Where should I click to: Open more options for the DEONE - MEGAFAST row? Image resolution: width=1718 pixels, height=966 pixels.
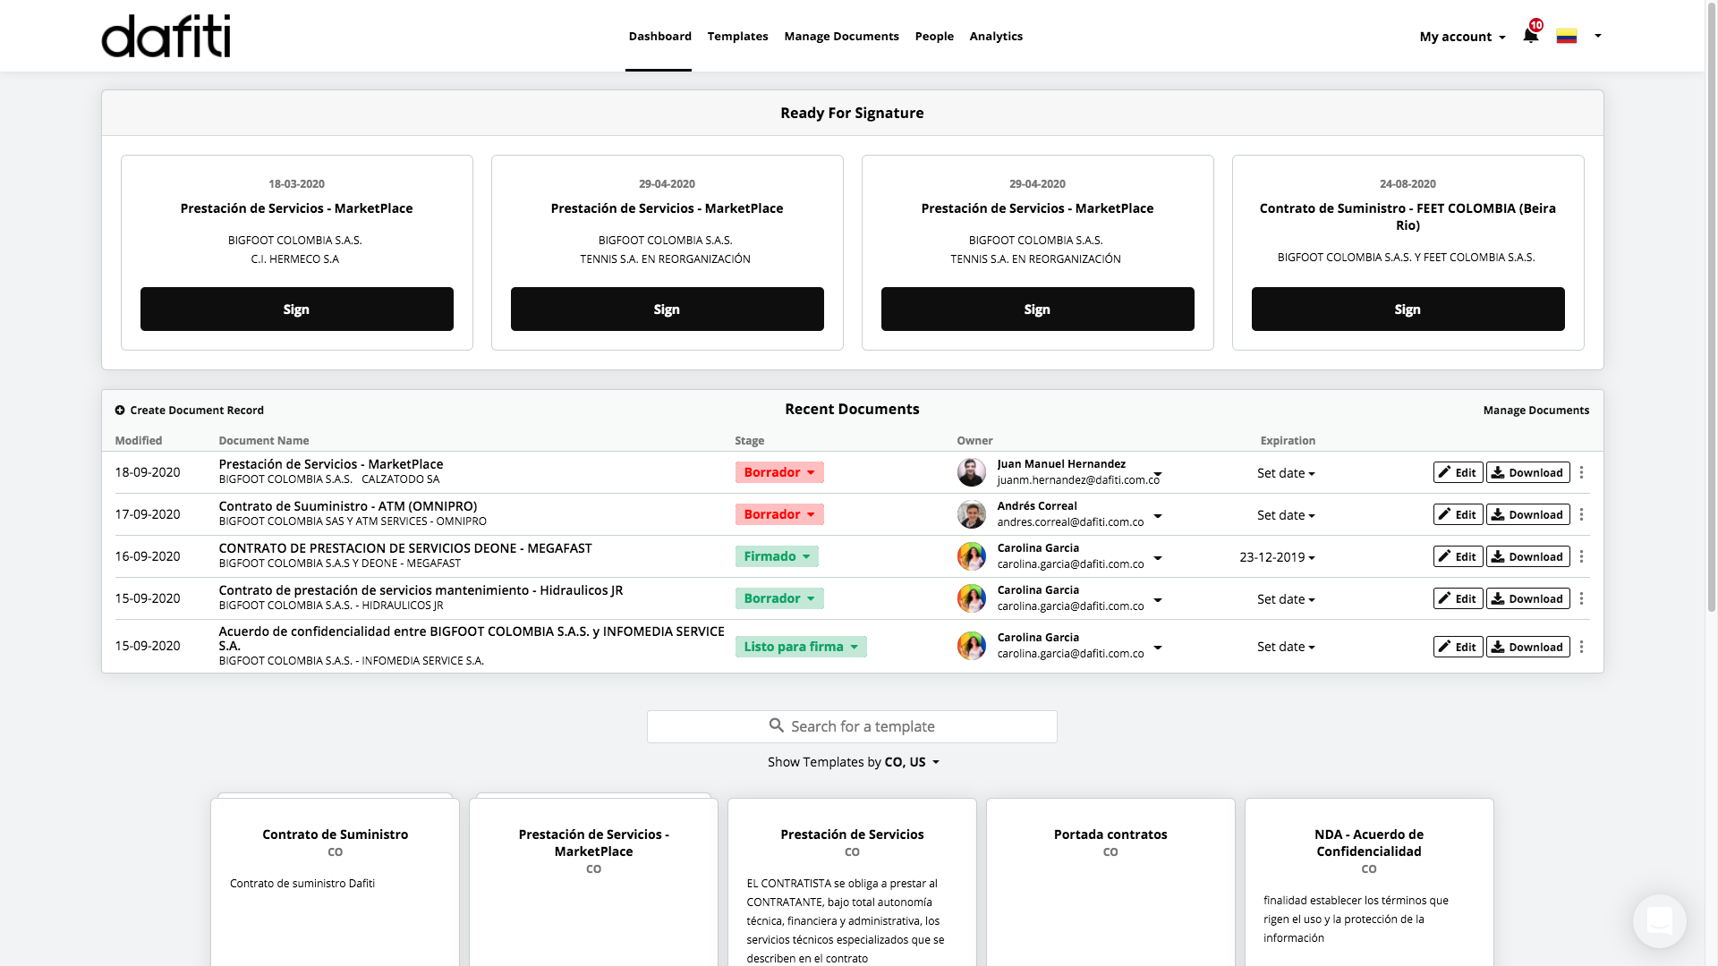[x=1581, y=556]
